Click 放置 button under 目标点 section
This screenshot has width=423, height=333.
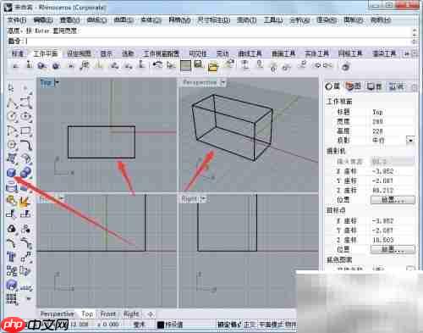click(393, 249)
